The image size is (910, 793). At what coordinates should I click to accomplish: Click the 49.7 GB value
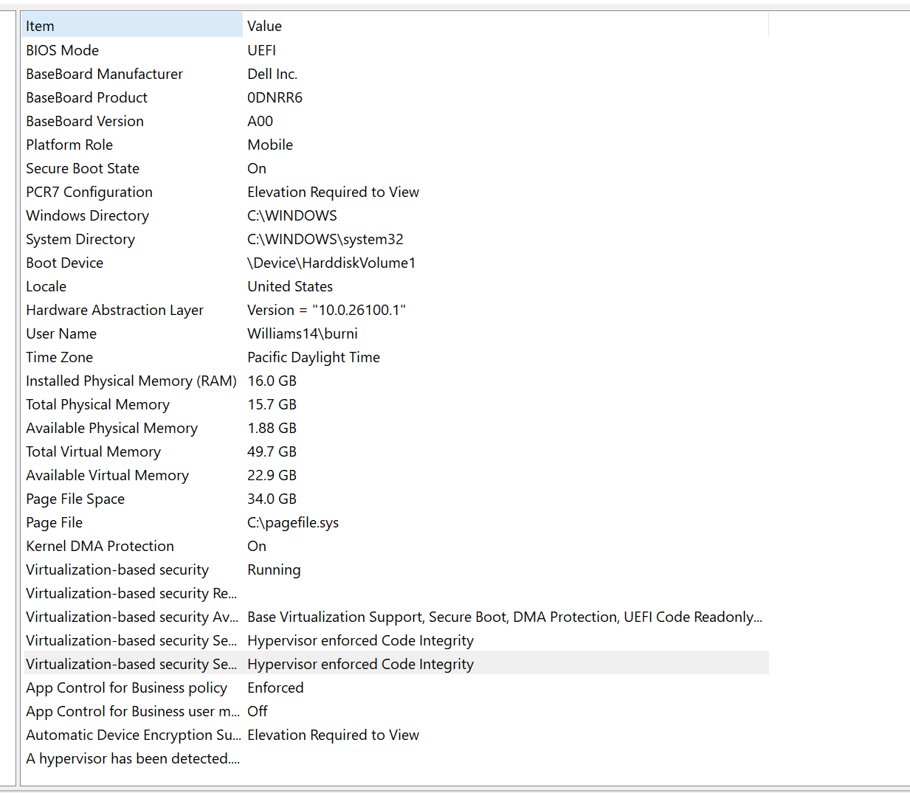point(272,451)
